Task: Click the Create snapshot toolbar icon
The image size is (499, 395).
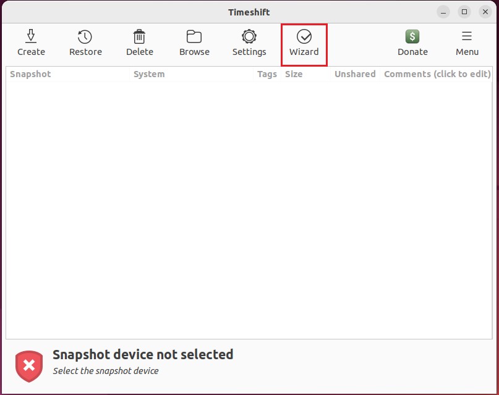Action: [x=31, y=36]
